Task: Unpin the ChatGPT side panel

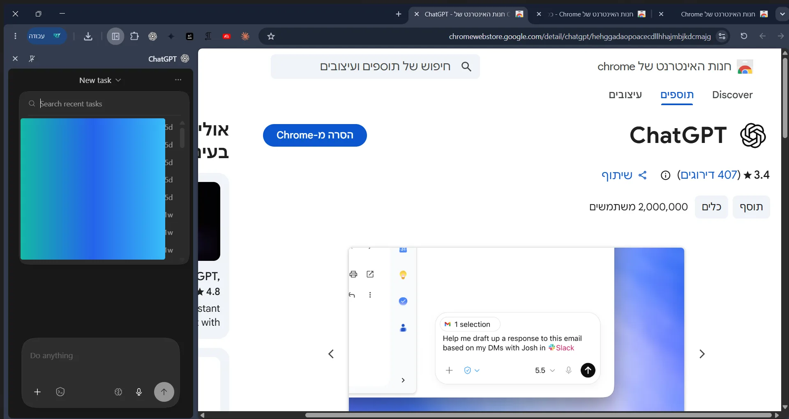Action: coord(32,59)
